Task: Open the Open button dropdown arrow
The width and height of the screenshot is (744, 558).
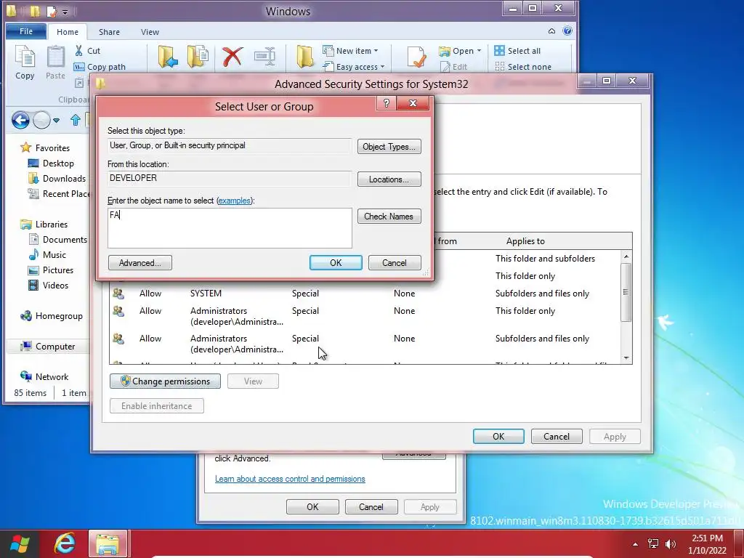Action: [x=480, y=51]
